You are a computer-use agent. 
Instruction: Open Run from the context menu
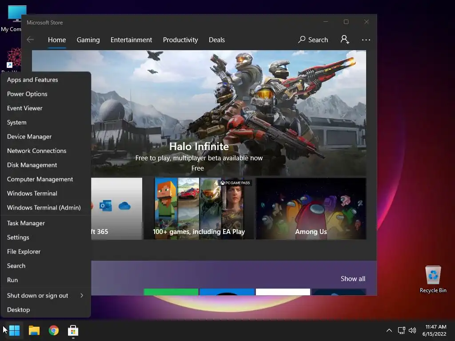[46, 280]
